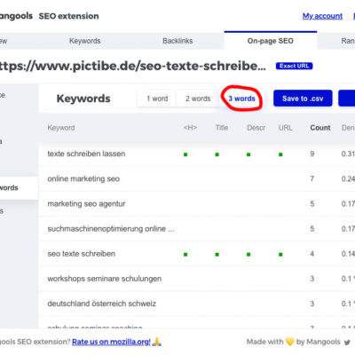Select keyword 'marketing seo agentur'
Viewport: 355px width, 355px height.
86,204
